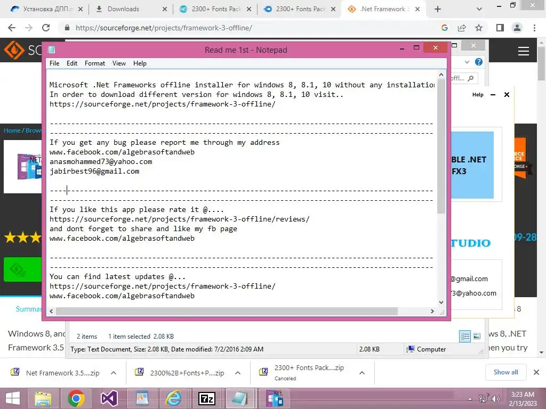
Task: Open the Windows Start button
Action: 13,398
